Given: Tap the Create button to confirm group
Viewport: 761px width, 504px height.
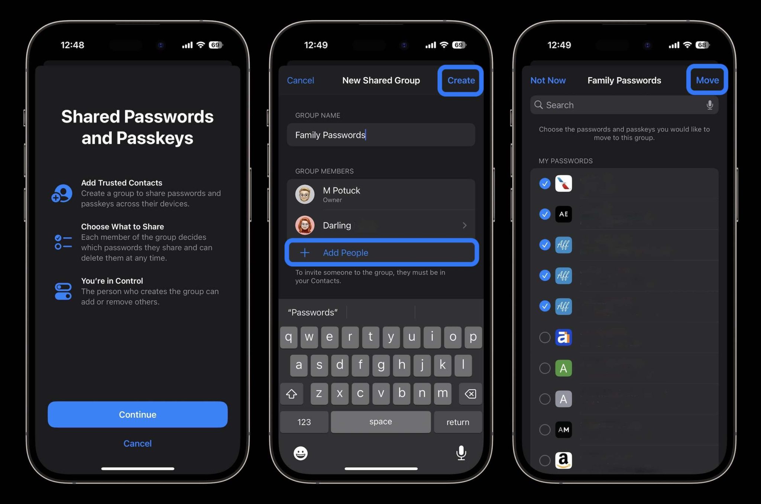Looking at the screenshot, I should click(x=461, y=80).
